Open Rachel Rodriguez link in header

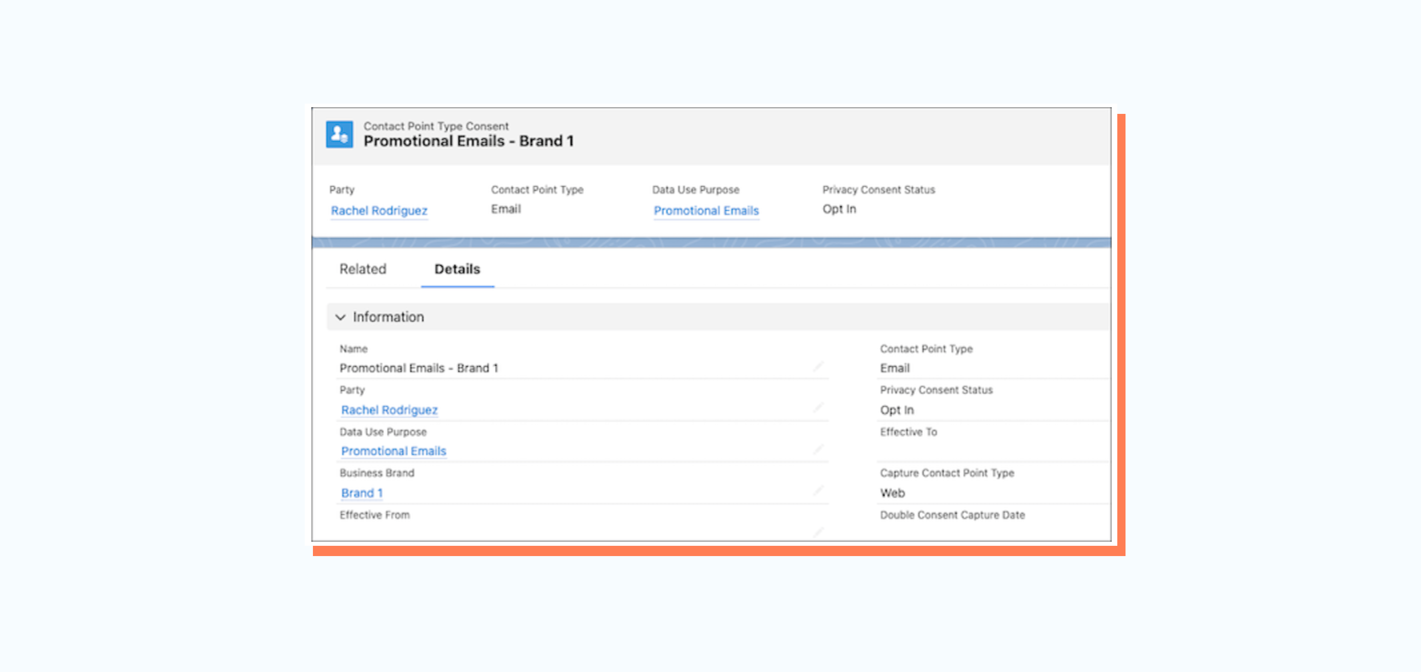pyautogui.click(x=379, y=211)
